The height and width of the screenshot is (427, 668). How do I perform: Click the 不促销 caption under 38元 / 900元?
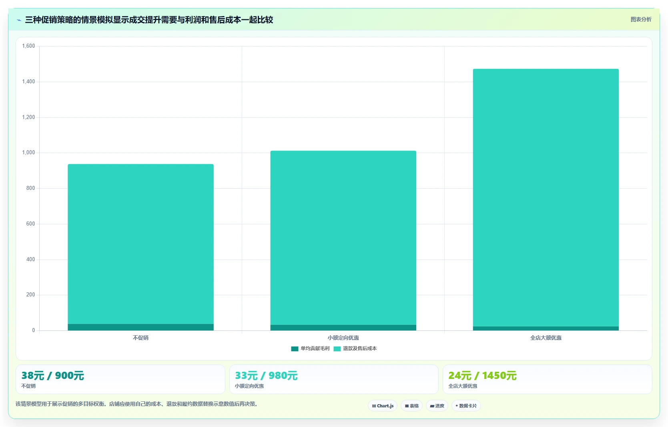coord(28,386)
